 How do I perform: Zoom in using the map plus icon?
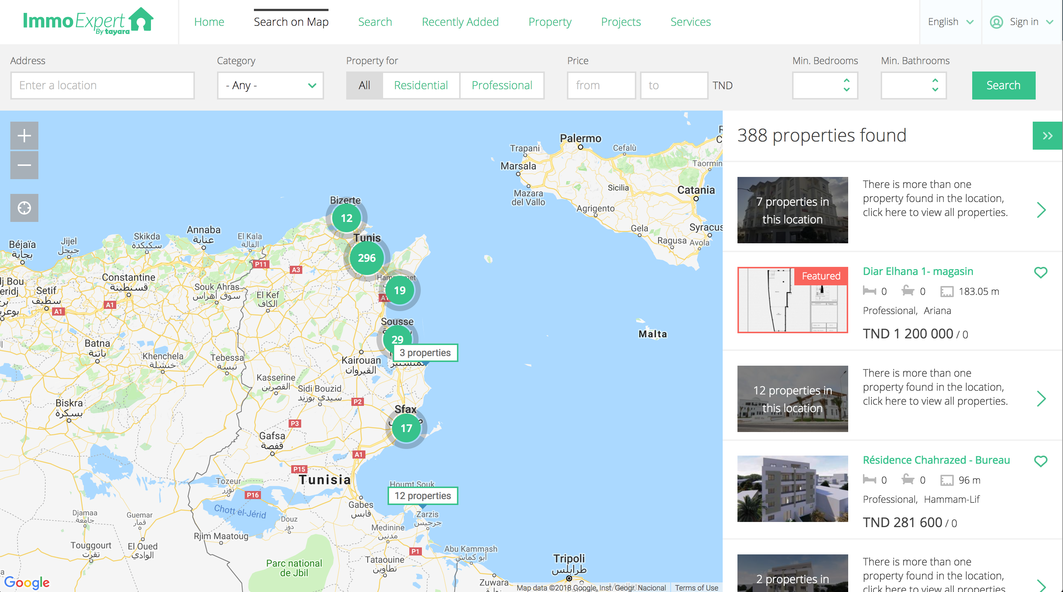point(24,135)
